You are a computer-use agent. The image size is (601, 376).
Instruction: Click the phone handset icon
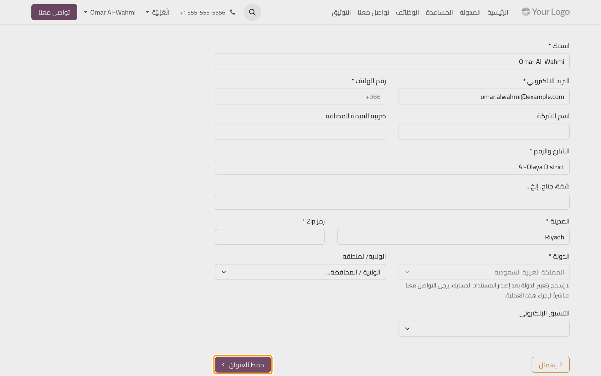click(233, 12)
